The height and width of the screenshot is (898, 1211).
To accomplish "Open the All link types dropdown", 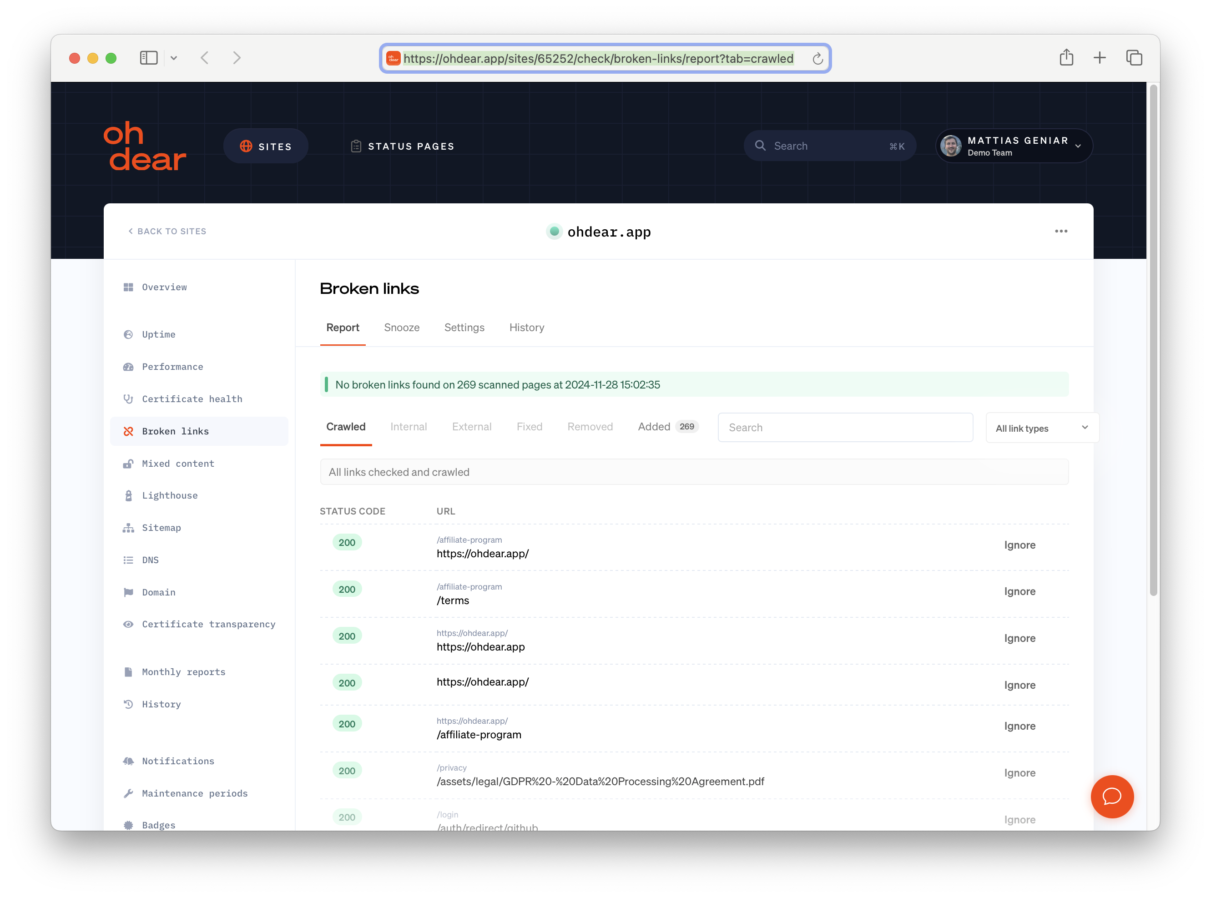I will (1041, 428).
